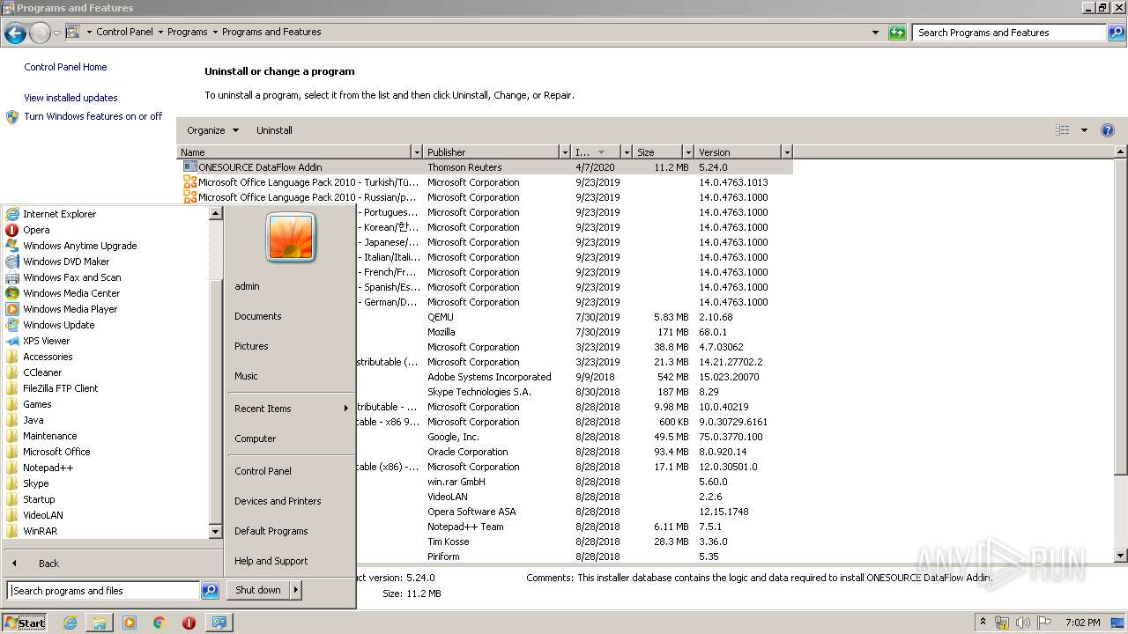1128x634 pixels.
Task: Open Default Programs
Action: pos(271,531)
